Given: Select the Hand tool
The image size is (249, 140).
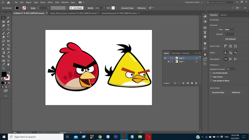Looking at the screenshot, I should [x=8, y=65].
